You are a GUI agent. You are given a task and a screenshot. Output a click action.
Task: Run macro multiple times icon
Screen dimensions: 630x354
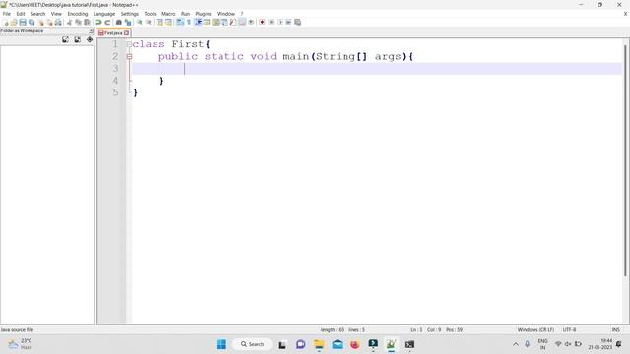pos(288,22)
